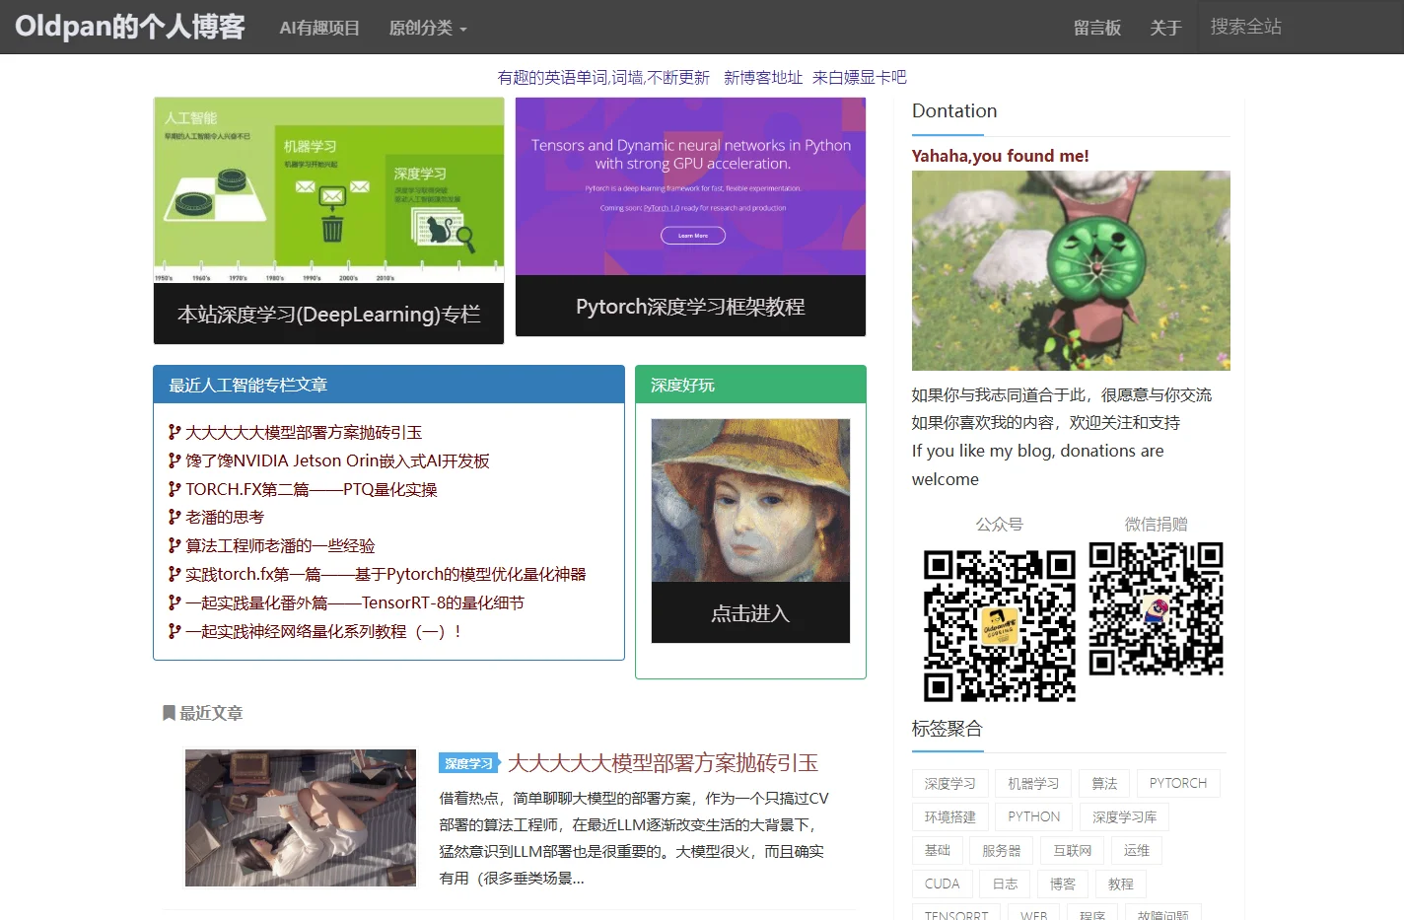This screenshot has height=920, width=1404.
Task: Select the 服务器 tag
Action: tap(1001, 851)
